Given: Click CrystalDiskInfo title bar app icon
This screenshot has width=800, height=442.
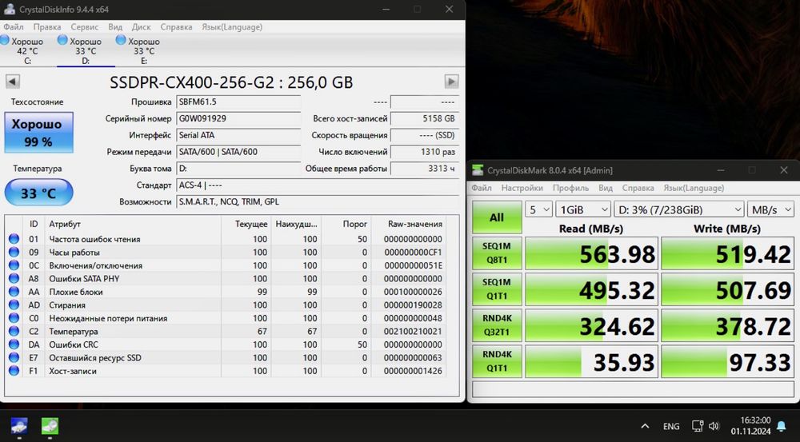Looking at the screenshot, I should 9,9.
